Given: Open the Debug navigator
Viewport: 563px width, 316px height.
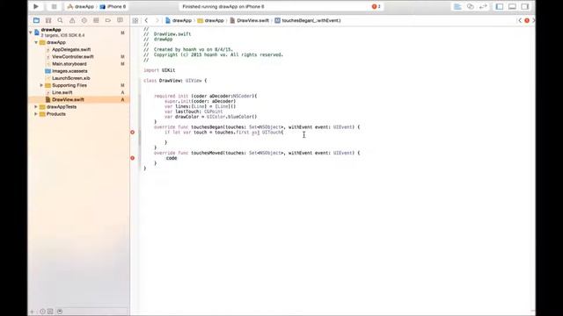Looking at the screenshot, I should click(x=96, y=20).
